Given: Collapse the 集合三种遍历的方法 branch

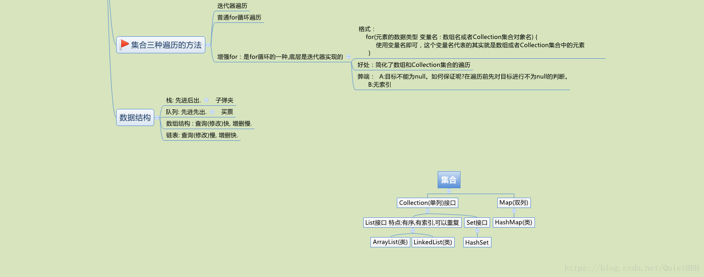Looking at the screenshot, I should (209, 45).
